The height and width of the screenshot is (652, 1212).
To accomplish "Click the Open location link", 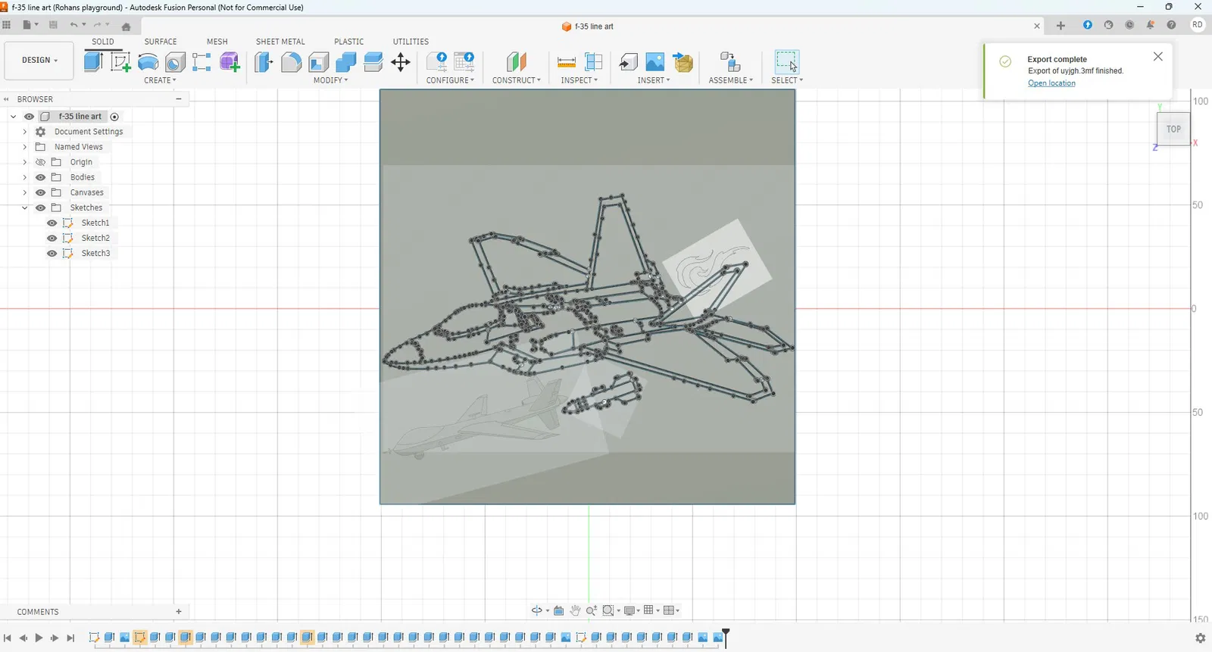I will coord(1051,83).
